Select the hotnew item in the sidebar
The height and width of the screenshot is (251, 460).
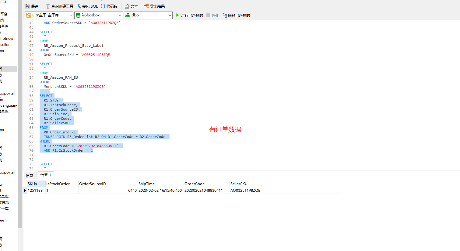point(7,39)
